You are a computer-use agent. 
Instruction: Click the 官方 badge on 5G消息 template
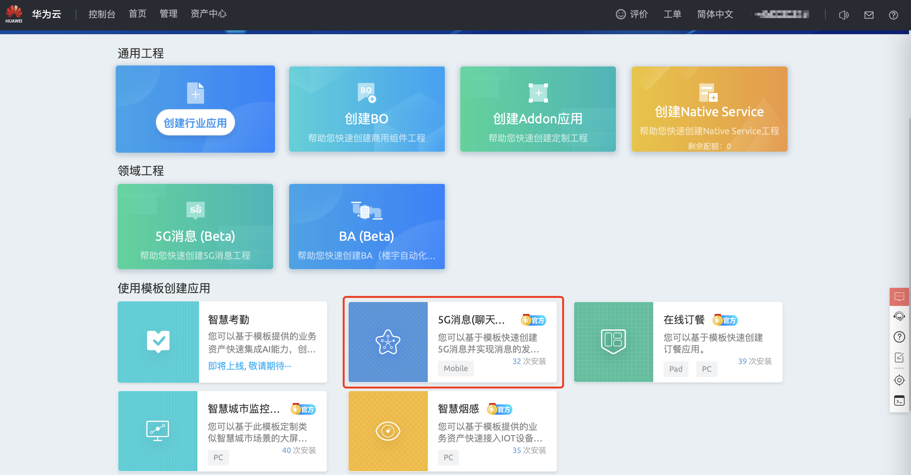(534, 320)
